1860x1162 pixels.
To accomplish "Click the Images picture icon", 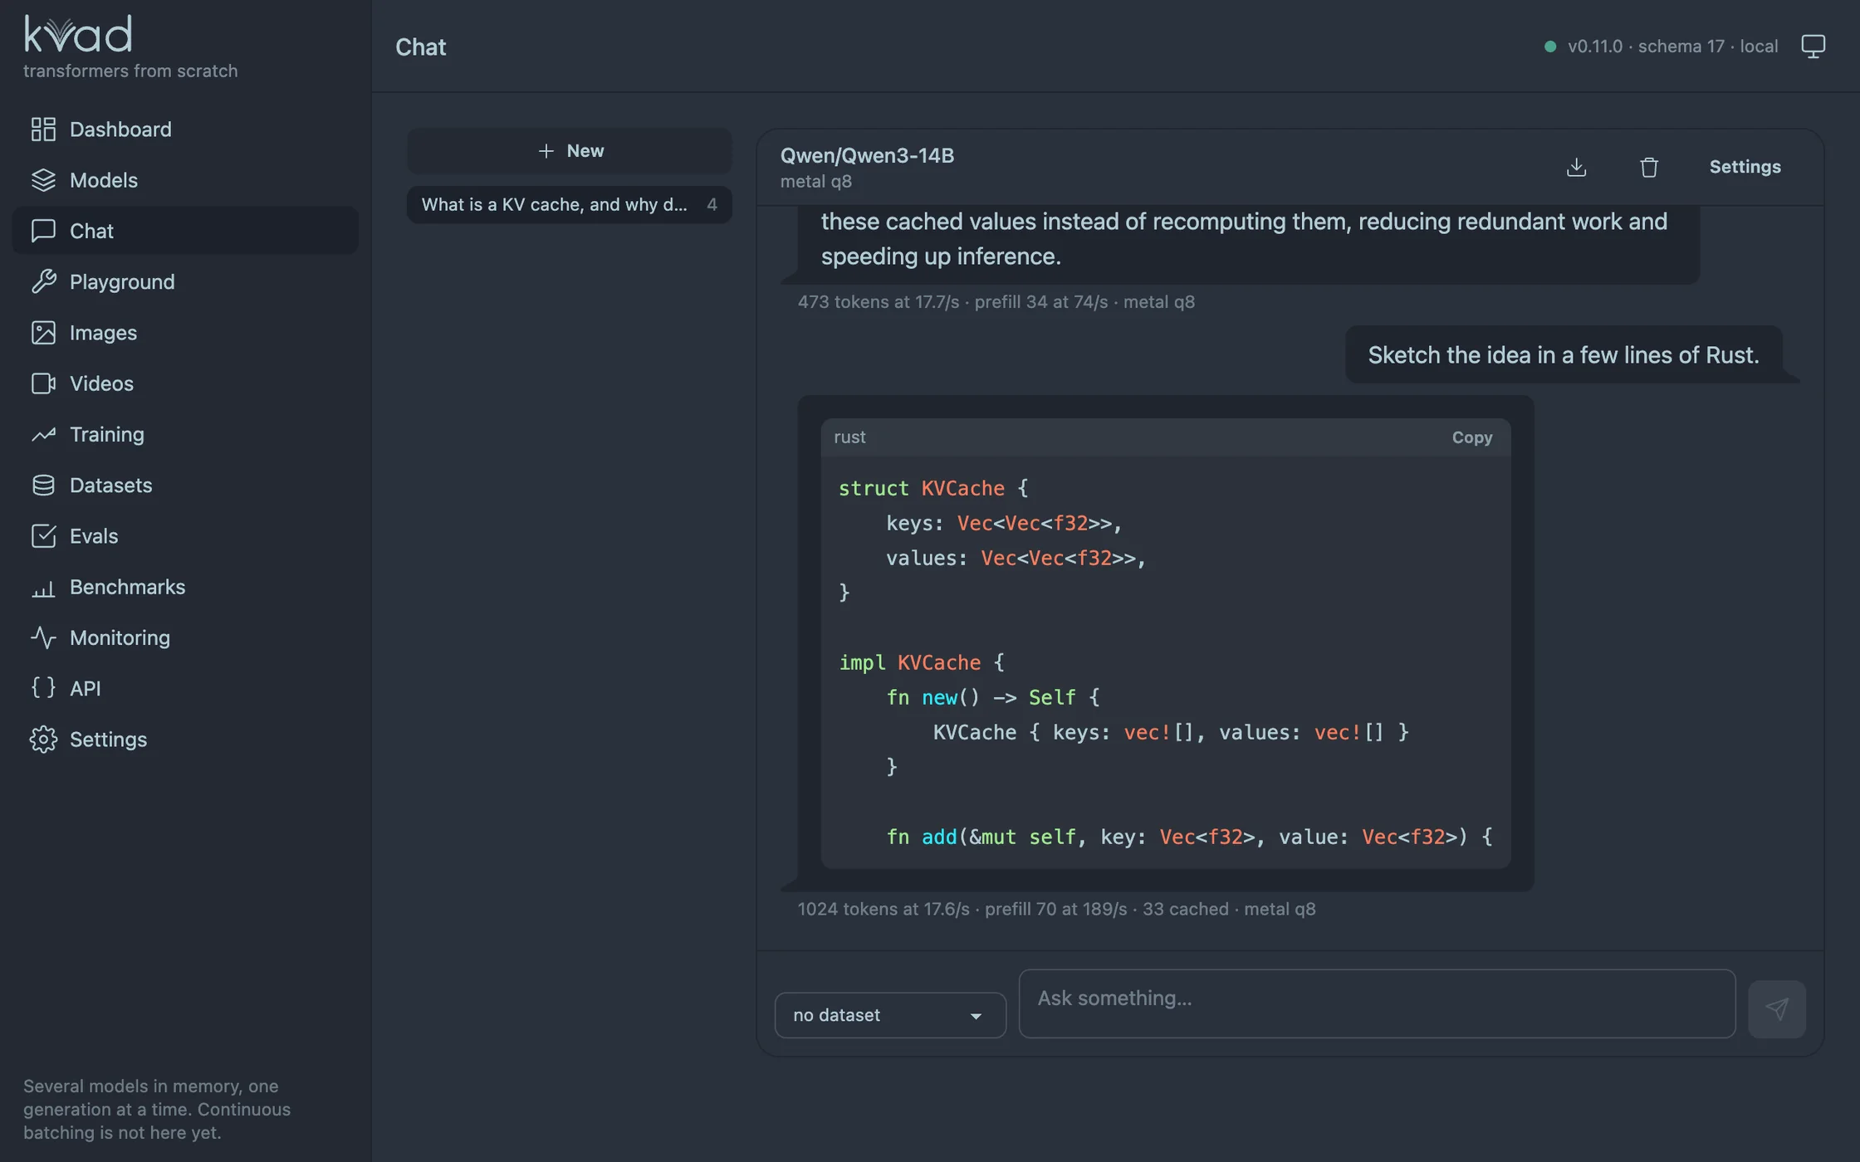I will [x=43, y=333].
